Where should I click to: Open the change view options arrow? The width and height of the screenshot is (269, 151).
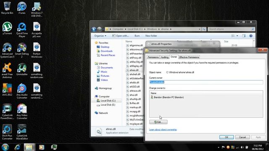(237, 36)
